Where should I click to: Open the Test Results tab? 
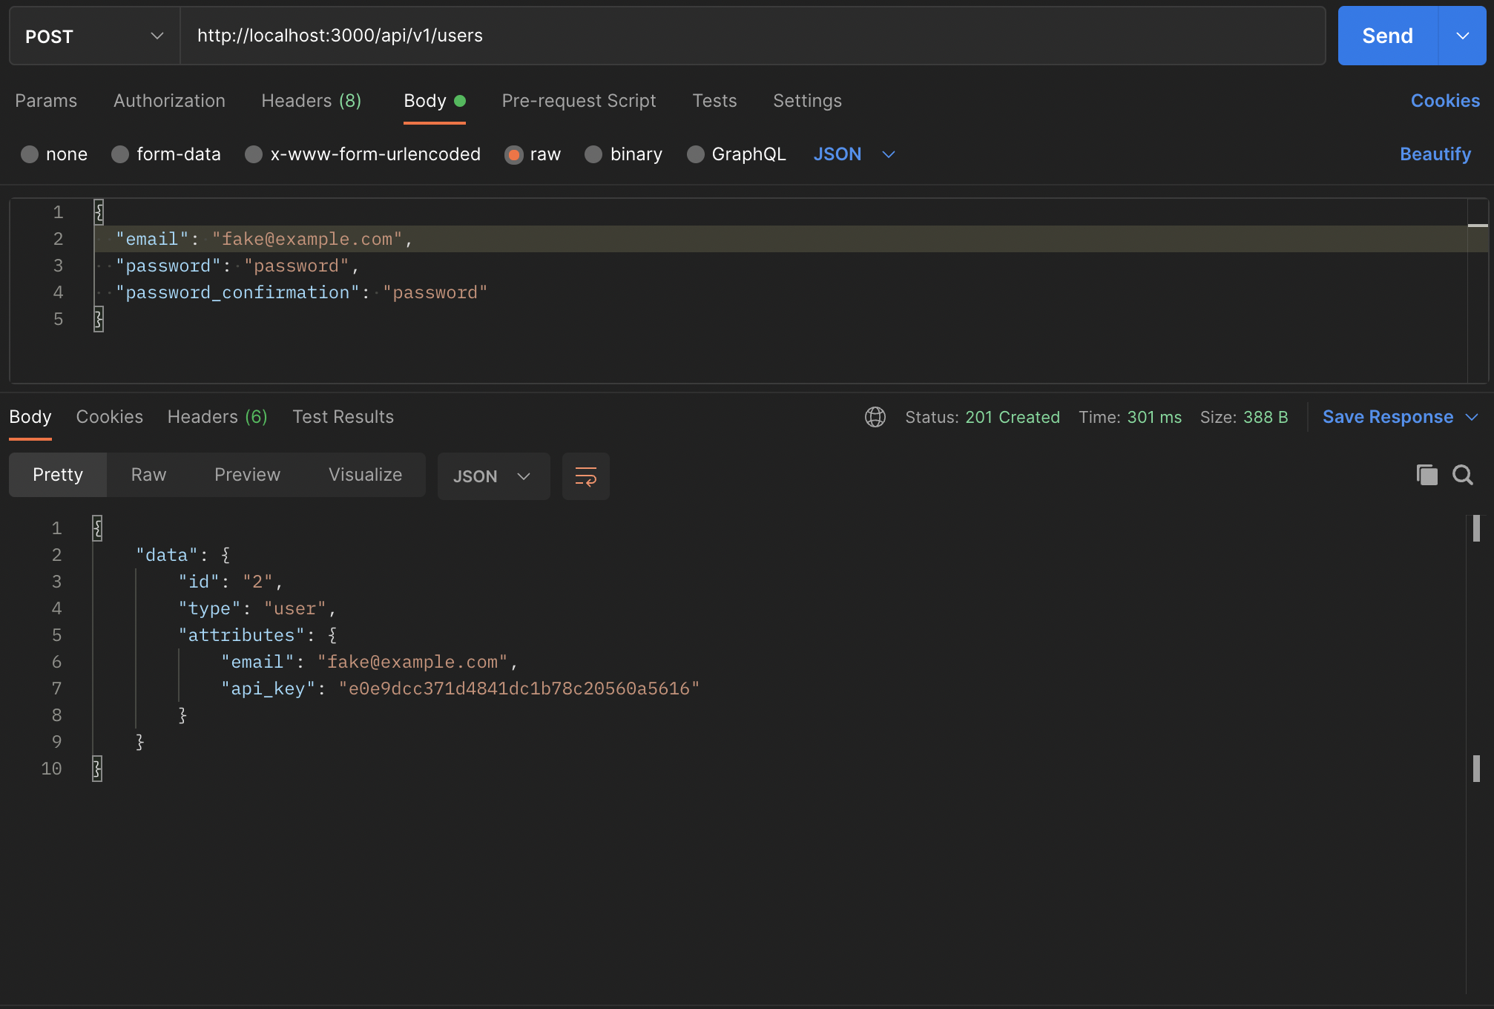click(x=343, y=417)
